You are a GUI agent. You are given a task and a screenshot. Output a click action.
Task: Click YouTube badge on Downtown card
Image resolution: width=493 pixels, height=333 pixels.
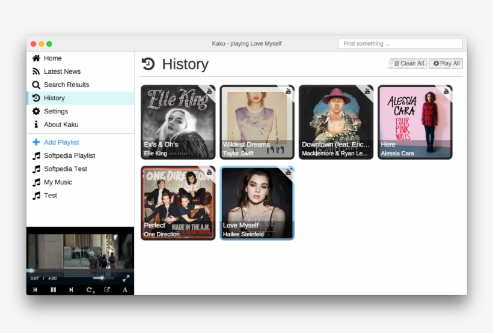(x=367, y=91)
